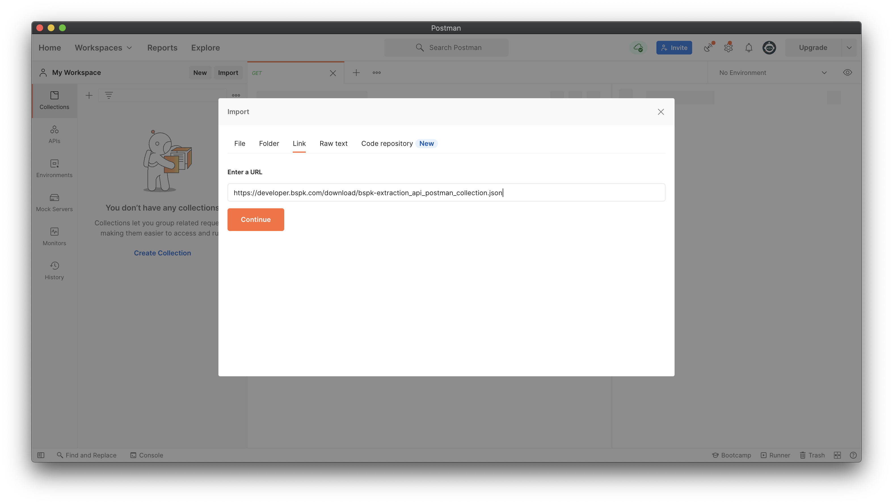Screen dimensions: 893x504
Task: Click the satellite capture requests icon
Action: click(709, 47)
